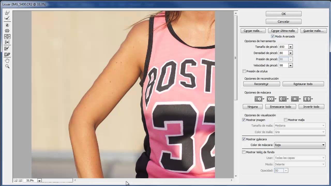Select the Twirl Clockwise tool
This screenshot has height=186, width=331.
point(7,25)
